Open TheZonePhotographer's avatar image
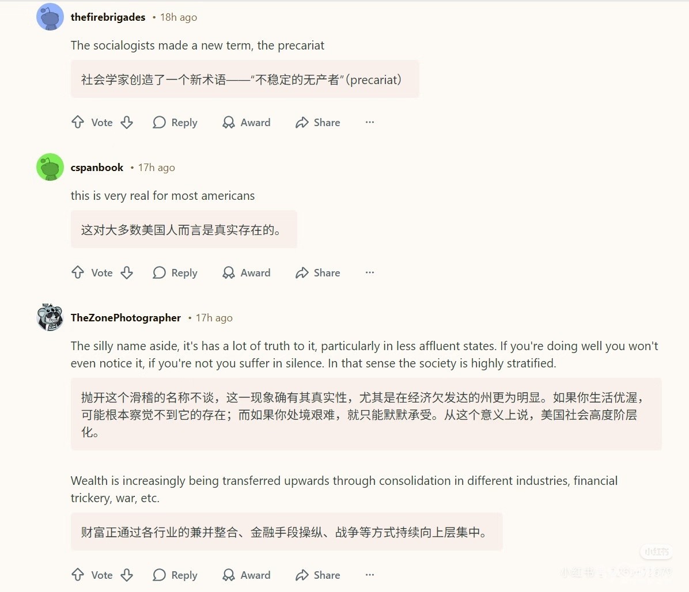 click(x=50, y=317)
